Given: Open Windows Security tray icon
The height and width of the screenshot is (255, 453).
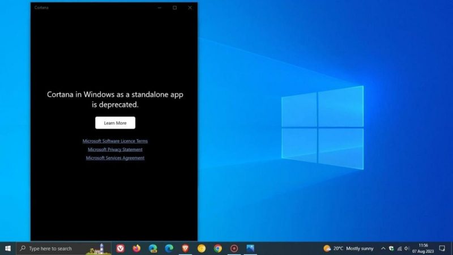Looking at the screenshot, I should (x=391, y=248).
